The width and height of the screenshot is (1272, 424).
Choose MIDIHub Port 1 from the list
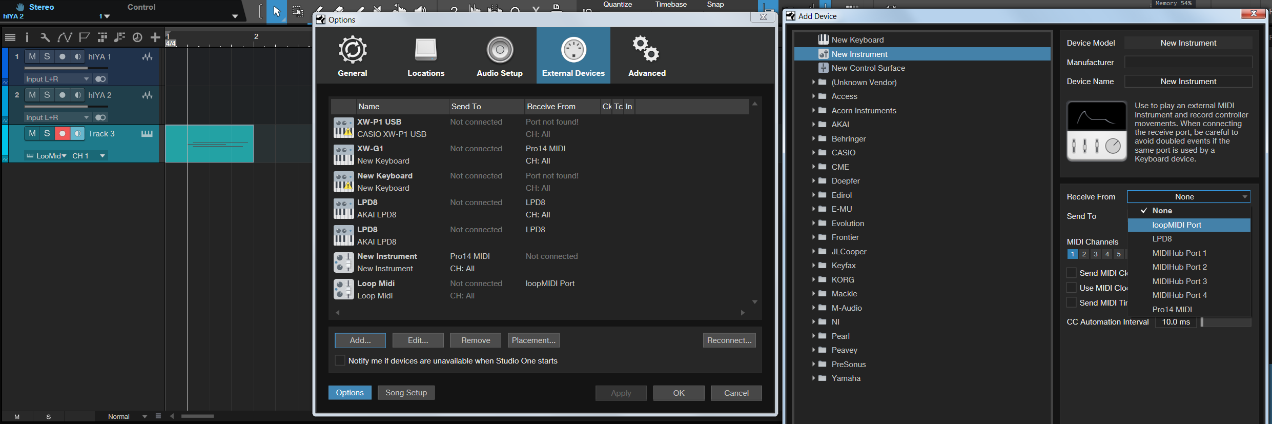click(x=1189, y=253)
